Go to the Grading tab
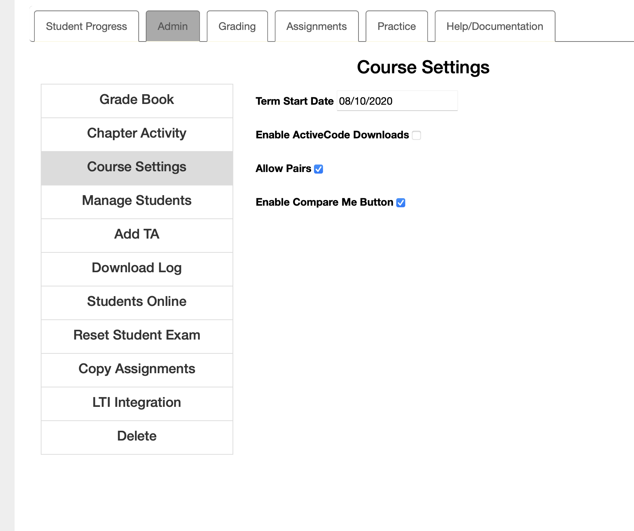634x531 pixels. pos(237,26)
